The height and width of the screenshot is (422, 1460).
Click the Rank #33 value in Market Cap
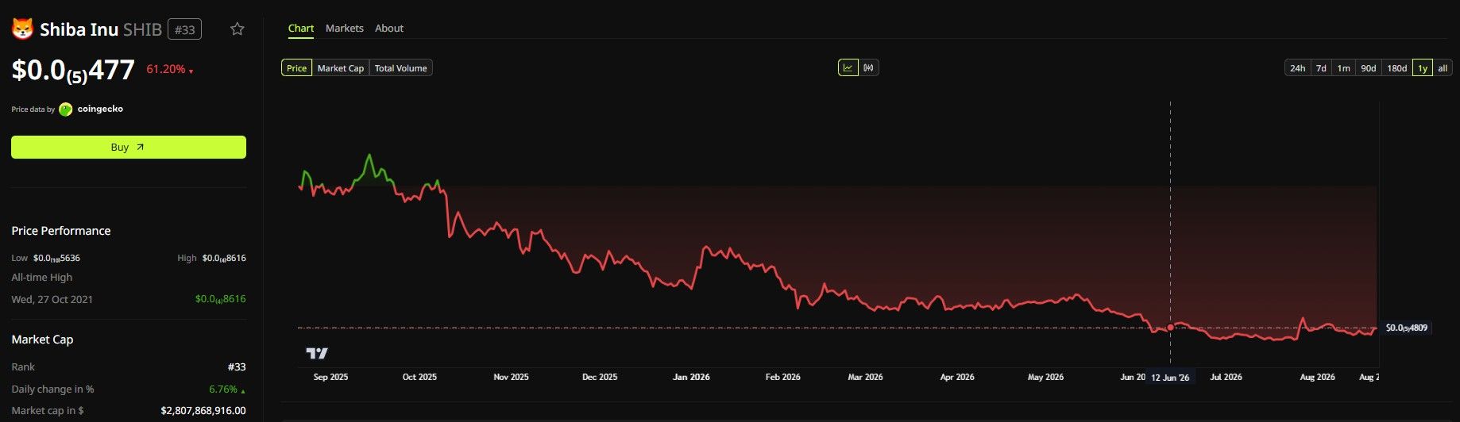coord(237,367)
